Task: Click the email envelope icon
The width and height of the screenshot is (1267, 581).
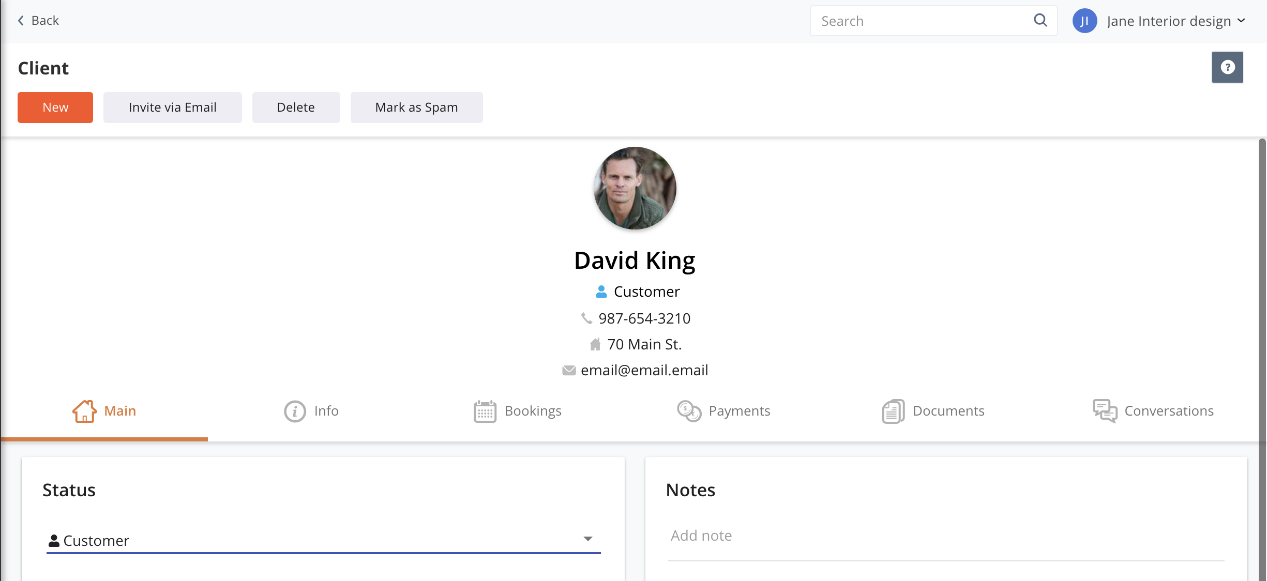Action: click(569, 370)
